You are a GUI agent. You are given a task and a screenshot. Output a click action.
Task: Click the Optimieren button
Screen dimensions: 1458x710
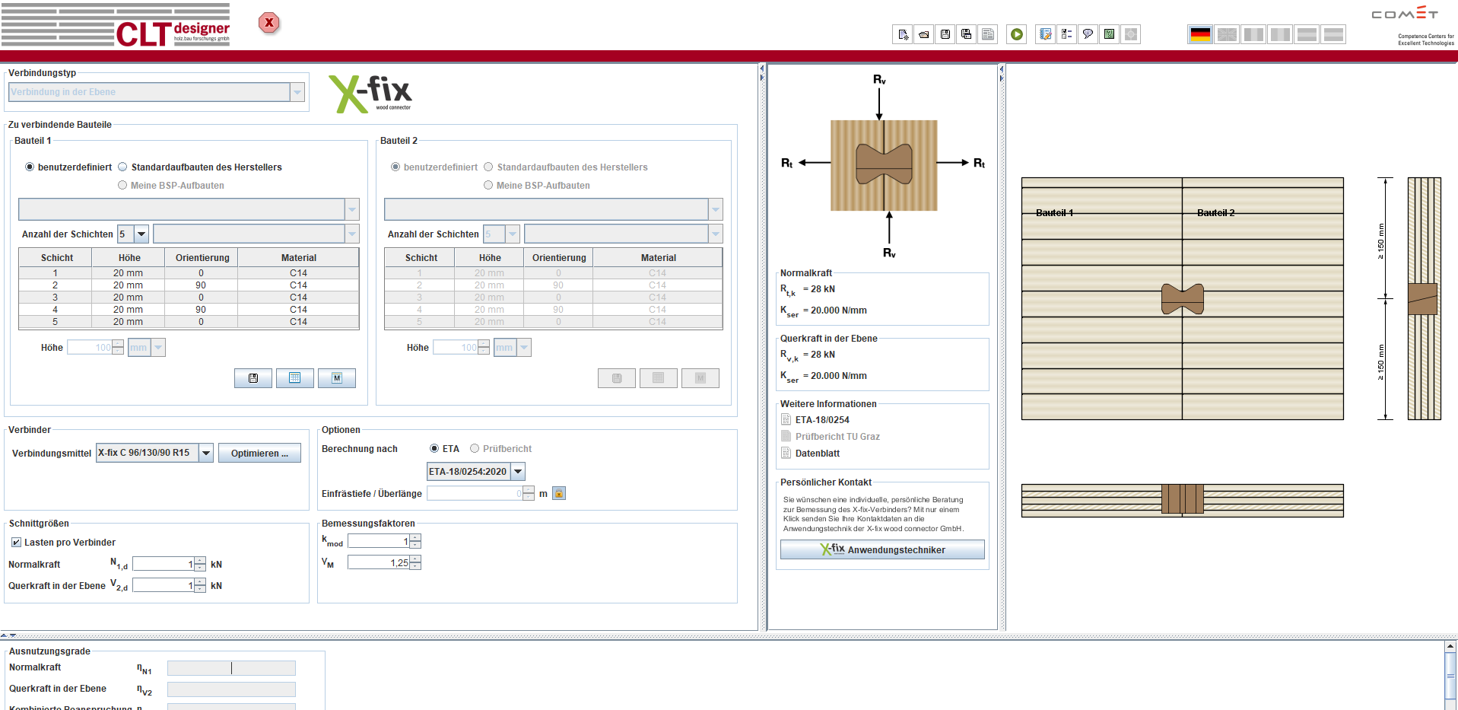(259, 454)
